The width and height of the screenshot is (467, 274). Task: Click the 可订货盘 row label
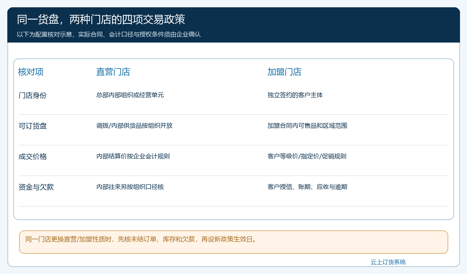[x=33, y=126]
